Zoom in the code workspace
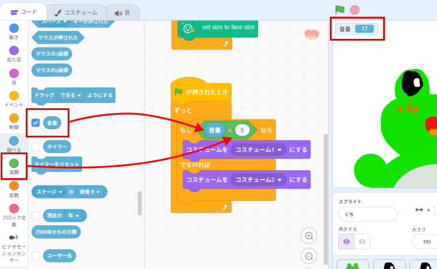 click(x=309, y=236)
